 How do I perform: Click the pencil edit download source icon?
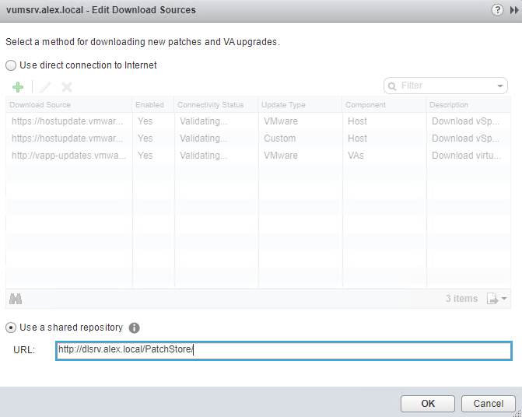pos(45,87)
